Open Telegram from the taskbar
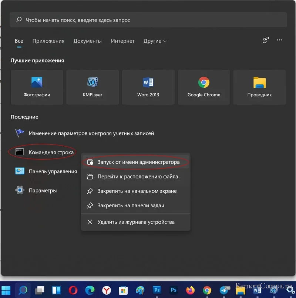The image size is (296, 298). tap(224, 290)
